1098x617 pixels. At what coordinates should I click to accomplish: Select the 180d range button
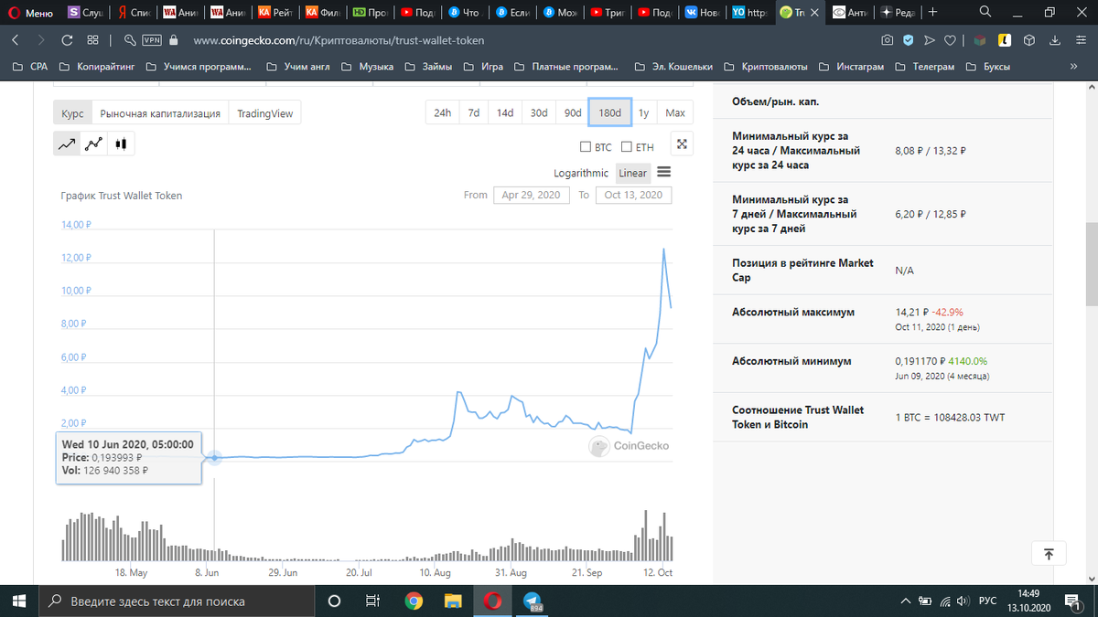609,112
